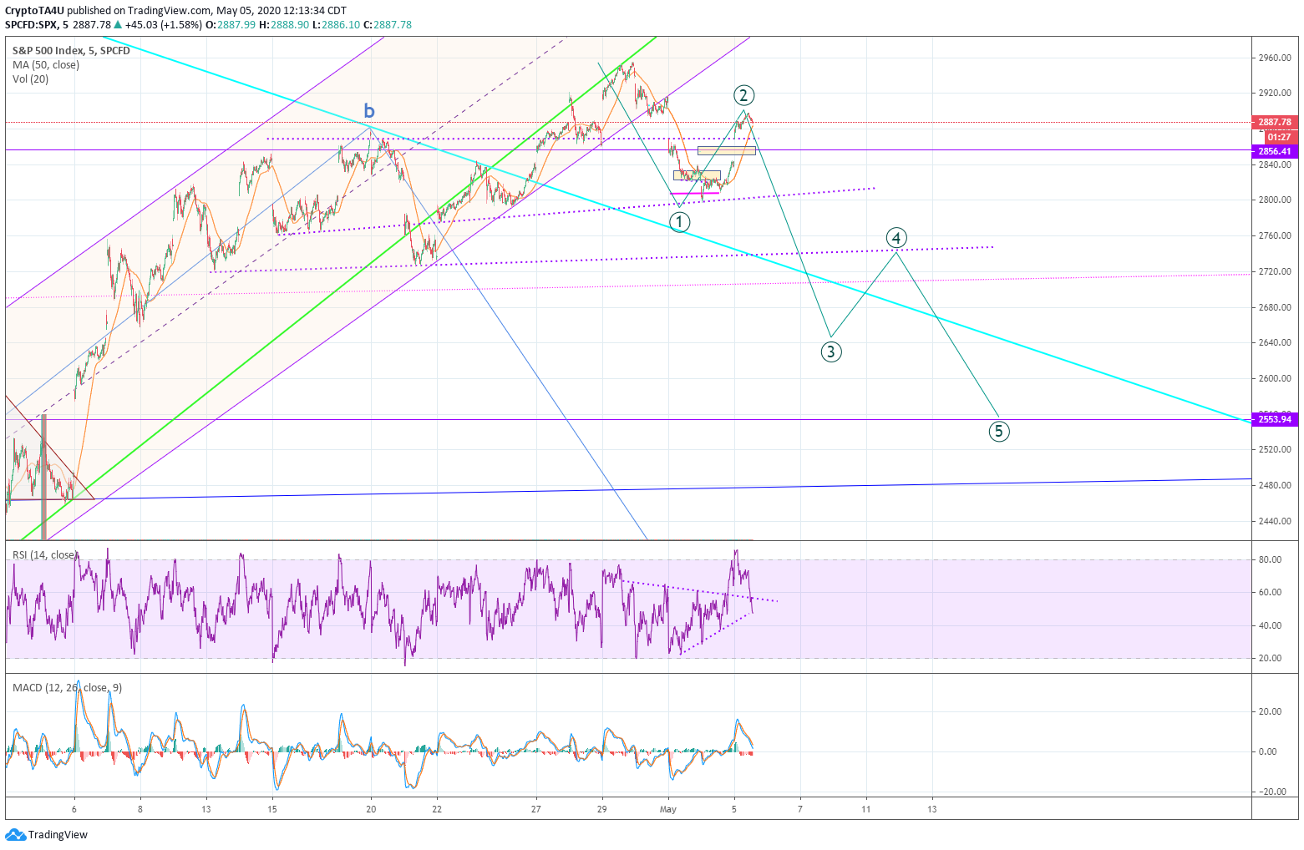Select the MA (50, close) indicator label

[46, 65]
